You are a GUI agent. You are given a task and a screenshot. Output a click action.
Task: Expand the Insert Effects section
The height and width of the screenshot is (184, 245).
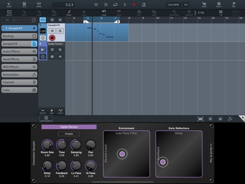tap(19, 51)
